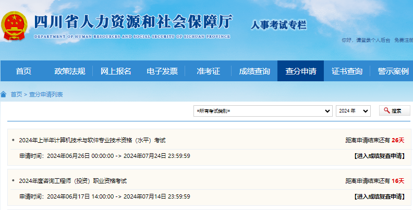Open 成绩查询 in the navigation bar
This screenshot has width=413, height=210.
click(254, 71)
